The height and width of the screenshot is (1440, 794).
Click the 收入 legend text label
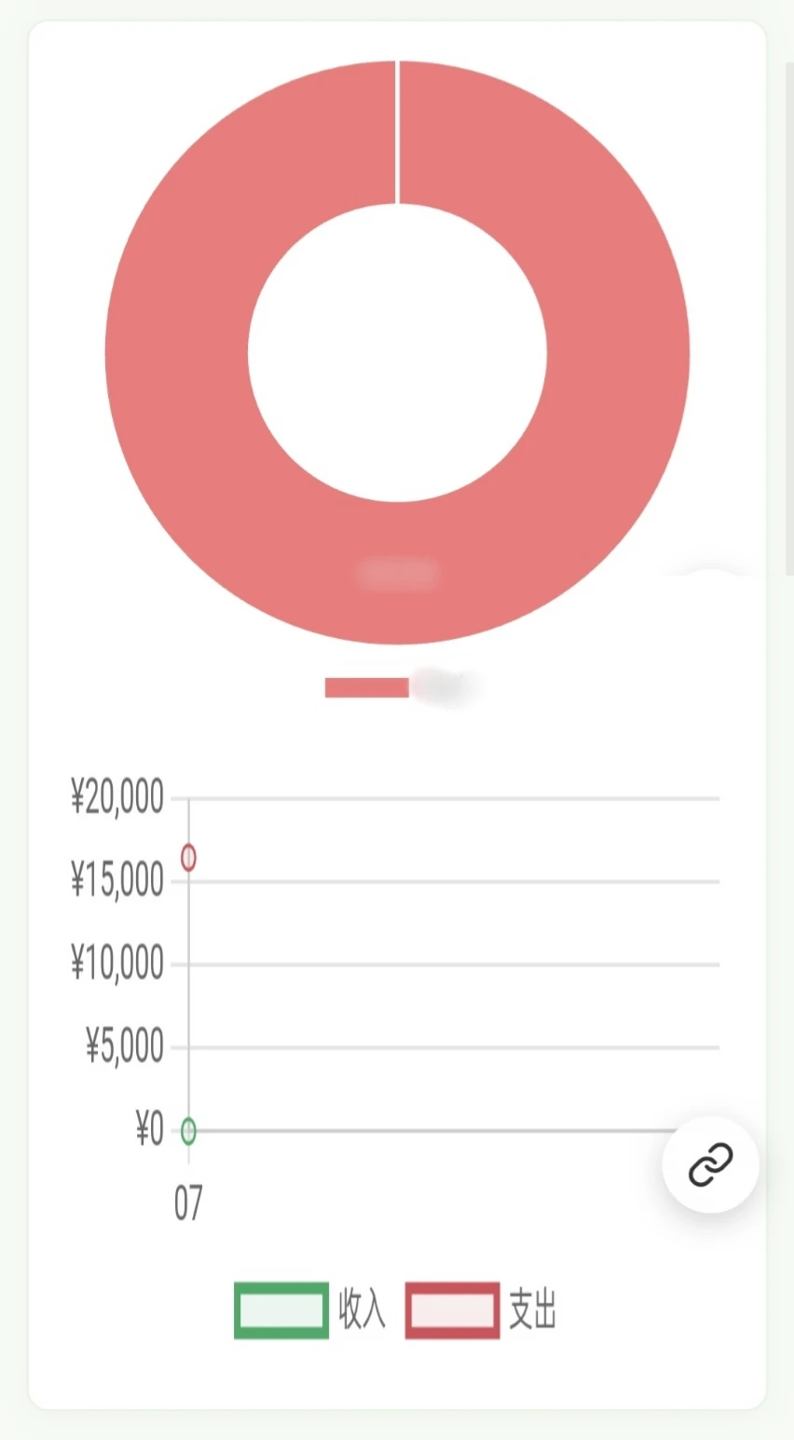[x=362, y=1310]
